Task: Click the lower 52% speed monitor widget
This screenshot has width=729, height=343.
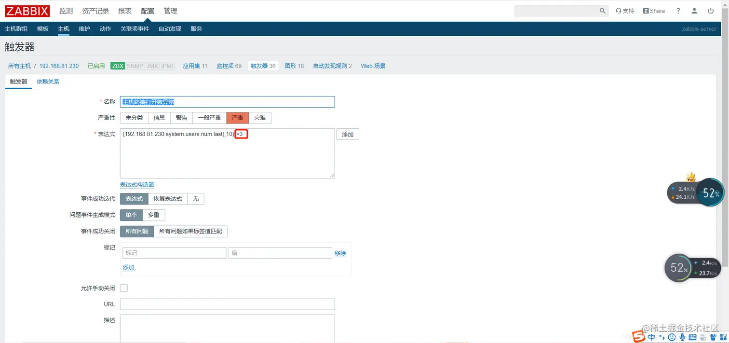Action: (x=693, y=268)
